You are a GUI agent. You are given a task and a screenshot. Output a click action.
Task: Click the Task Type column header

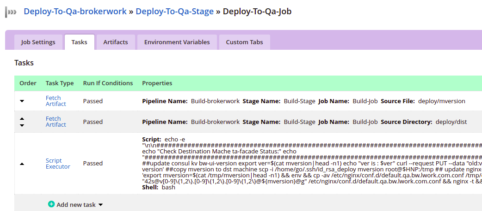click(60, 83)
